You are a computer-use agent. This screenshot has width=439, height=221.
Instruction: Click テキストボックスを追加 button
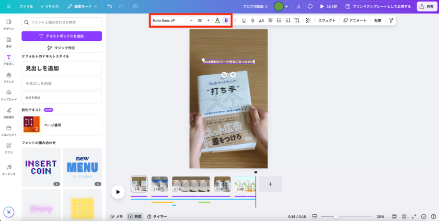62,36
